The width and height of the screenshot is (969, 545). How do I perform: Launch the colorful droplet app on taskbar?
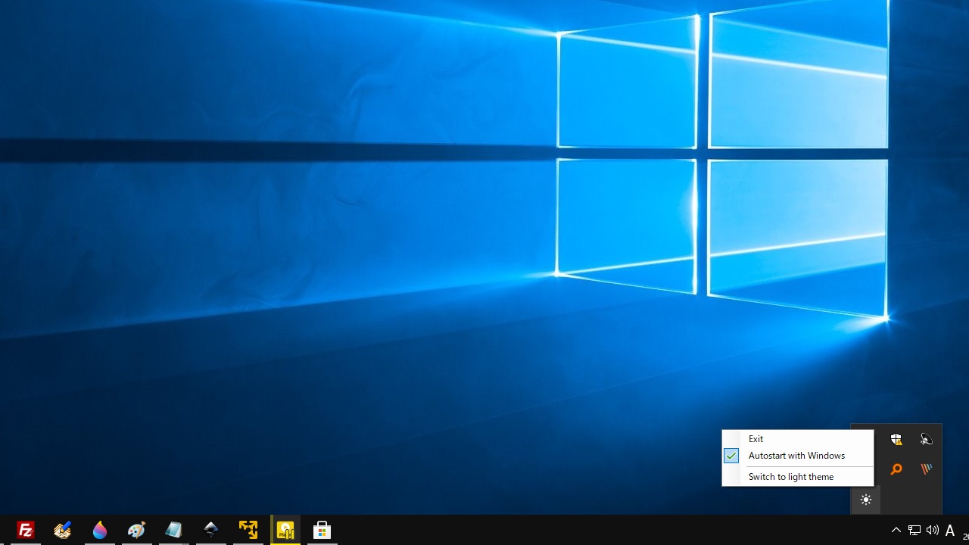[99, 530]
